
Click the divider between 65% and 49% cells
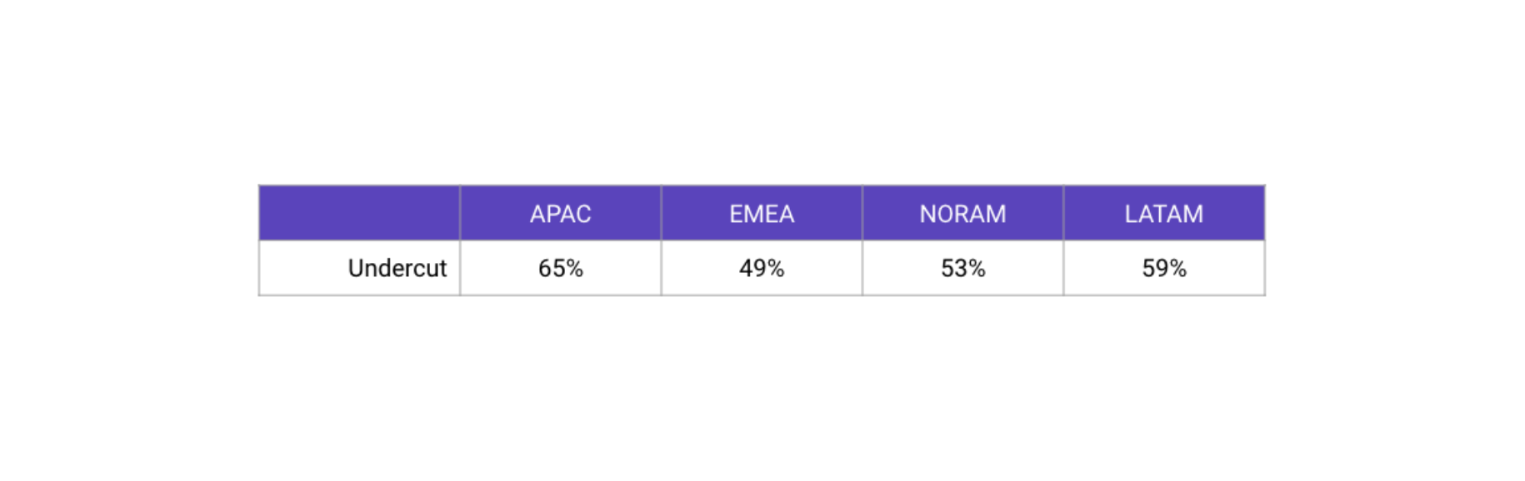[x=662, y=268]
